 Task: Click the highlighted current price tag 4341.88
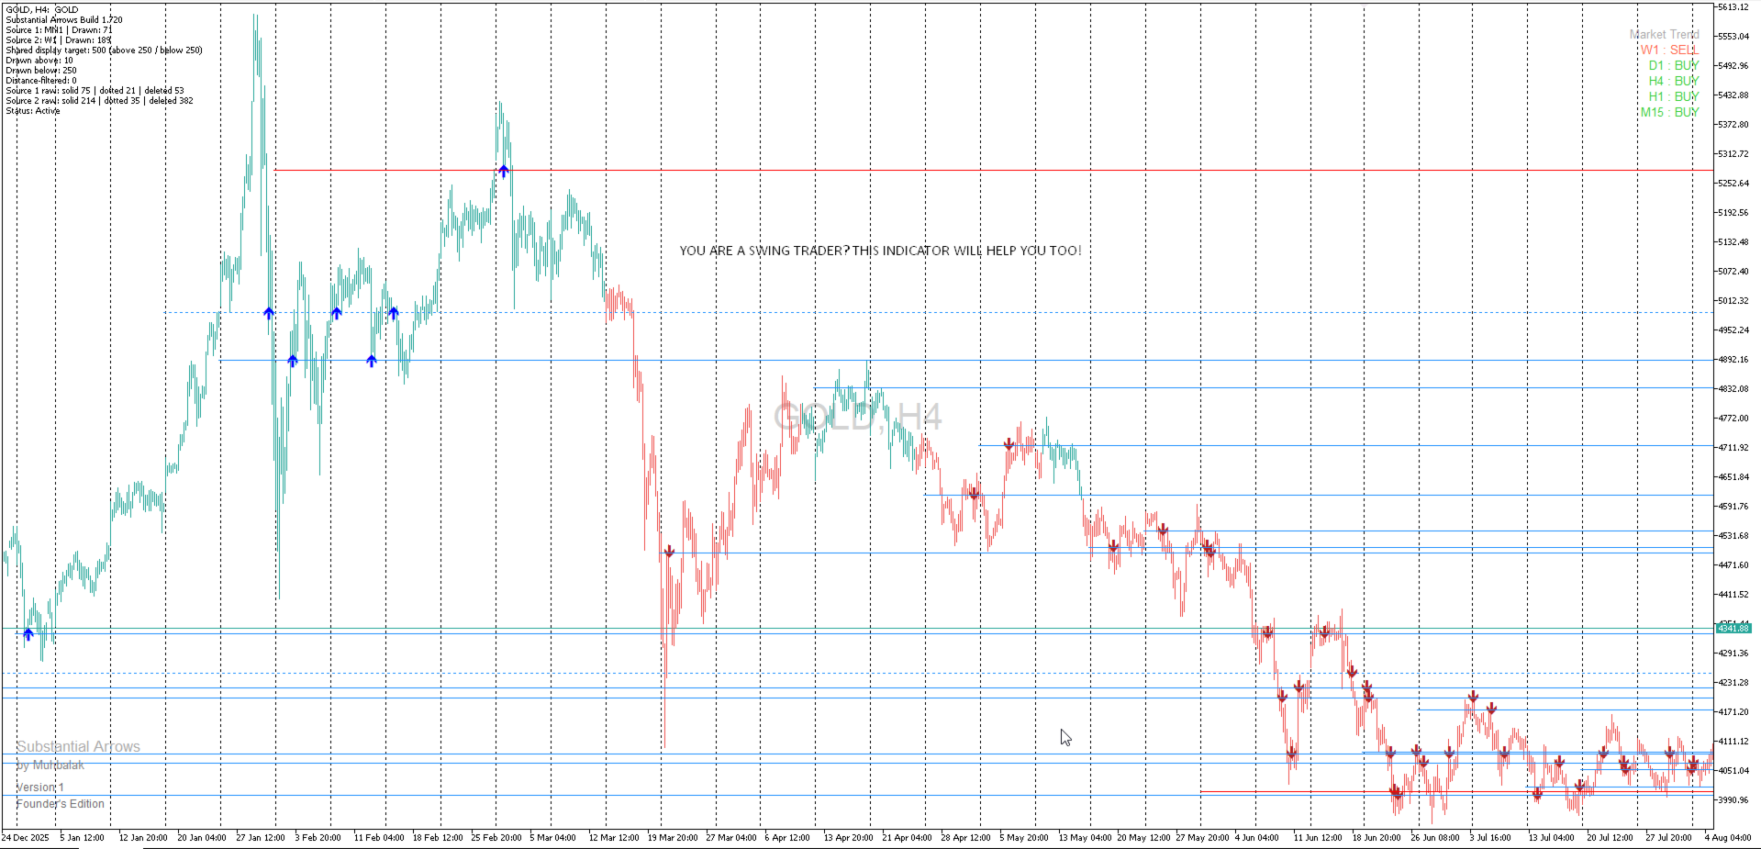pyautogui.click(x=1733, y=629)
